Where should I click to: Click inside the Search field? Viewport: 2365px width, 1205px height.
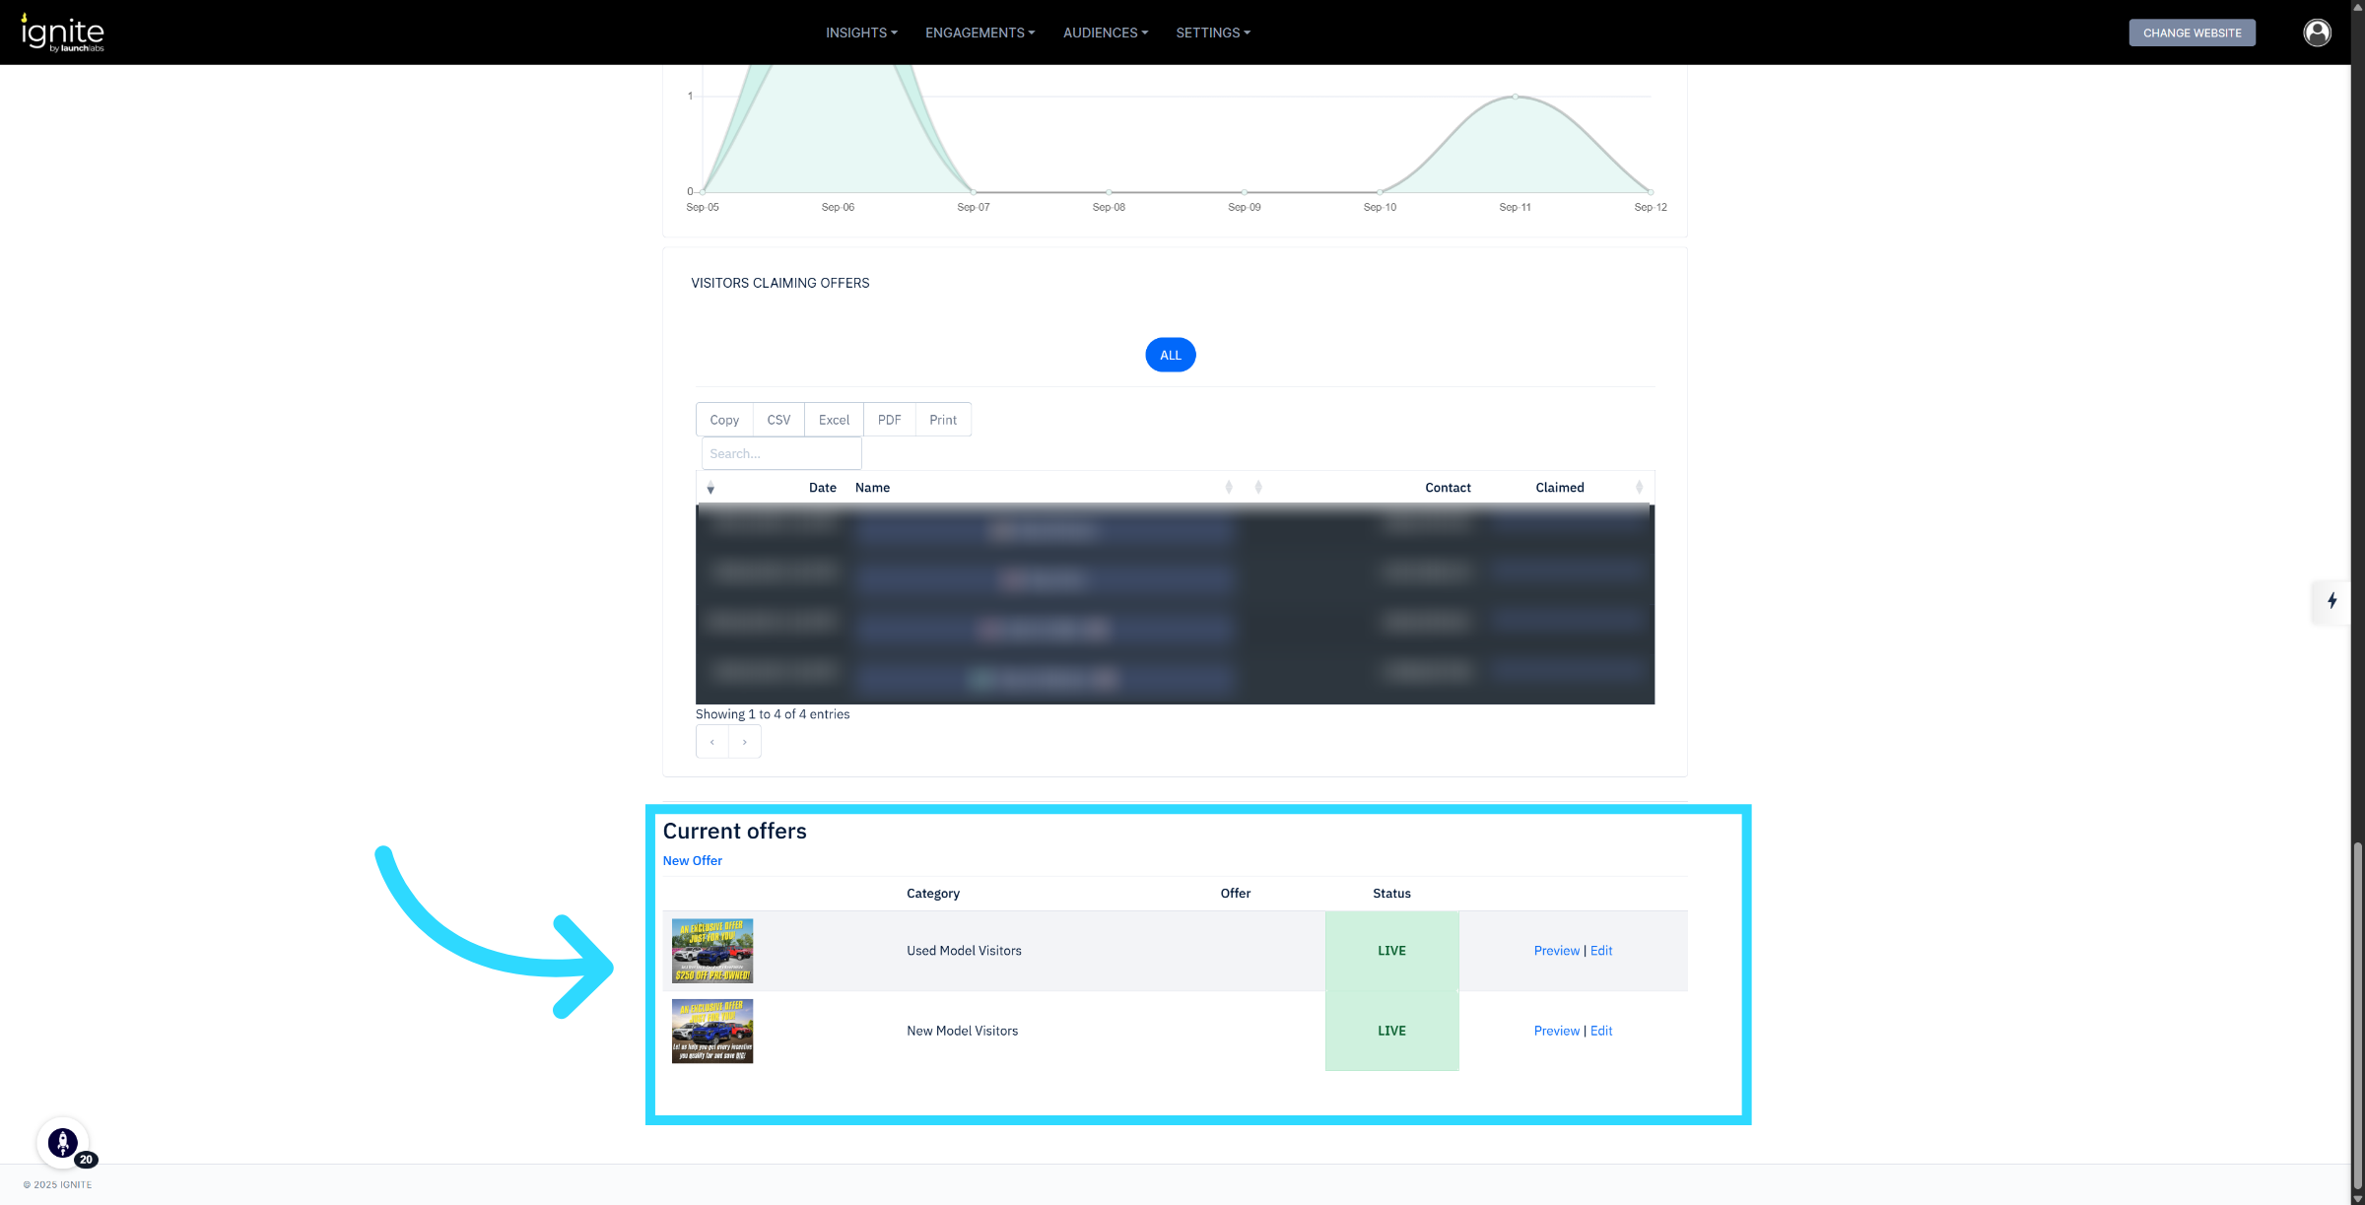tap(780, 454)
